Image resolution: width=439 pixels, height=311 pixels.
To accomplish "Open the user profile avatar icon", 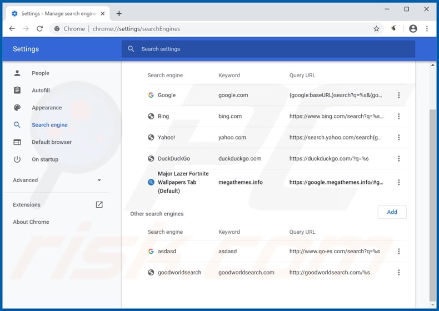I will coord(413,28).
